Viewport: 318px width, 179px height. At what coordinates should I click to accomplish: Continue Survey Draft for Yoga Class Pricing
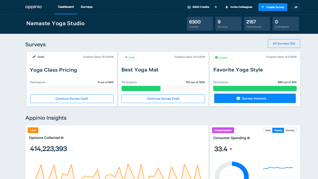pos(72,98)
